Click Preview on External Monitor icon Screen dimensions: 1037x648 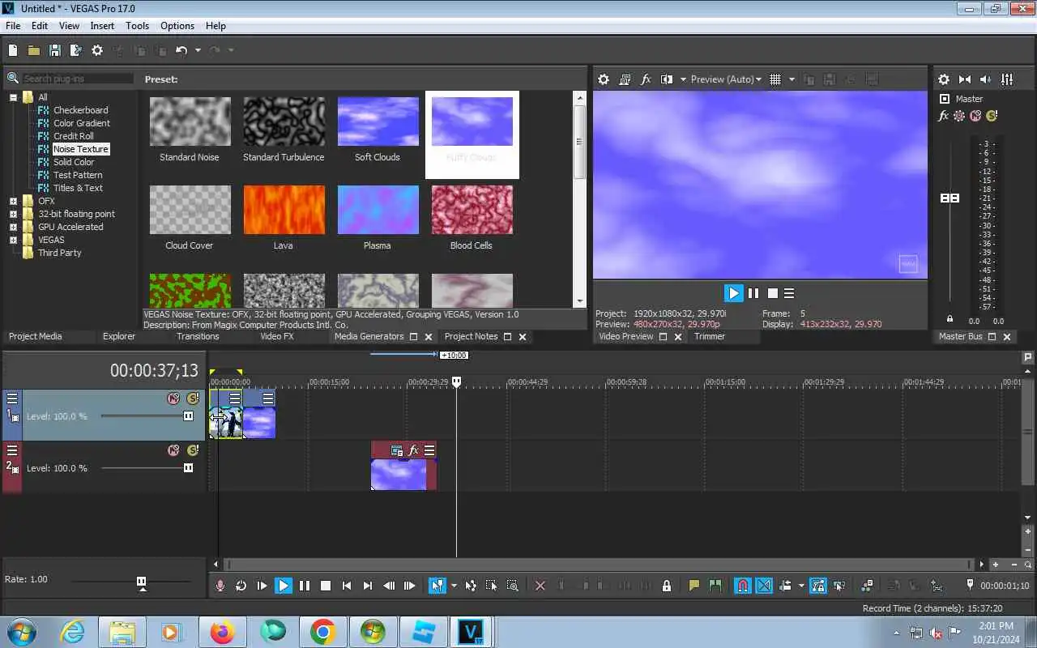click(625, 79)
